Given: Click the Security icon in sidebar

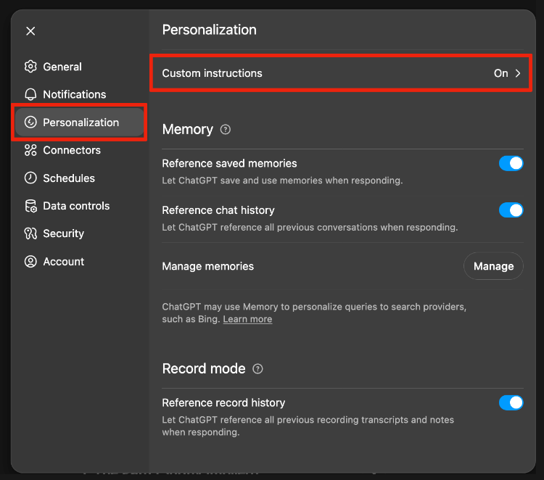Looking at the screenshot, I should pyautogui.click(x=30, y=233).
